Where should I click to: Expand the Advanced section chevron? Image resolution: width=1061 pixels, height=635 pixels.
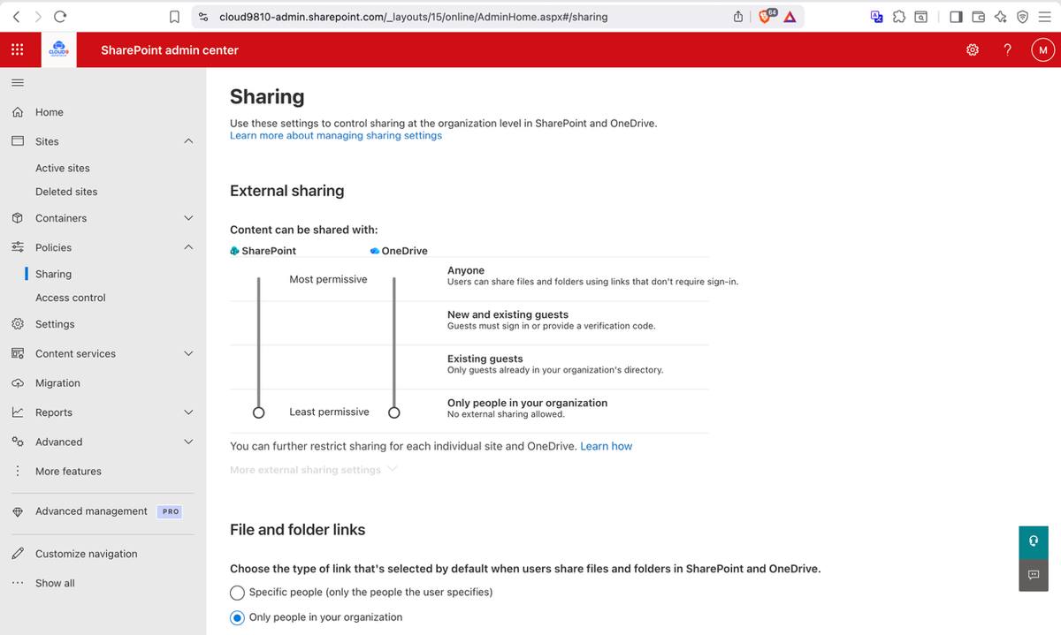click(188, 442)
